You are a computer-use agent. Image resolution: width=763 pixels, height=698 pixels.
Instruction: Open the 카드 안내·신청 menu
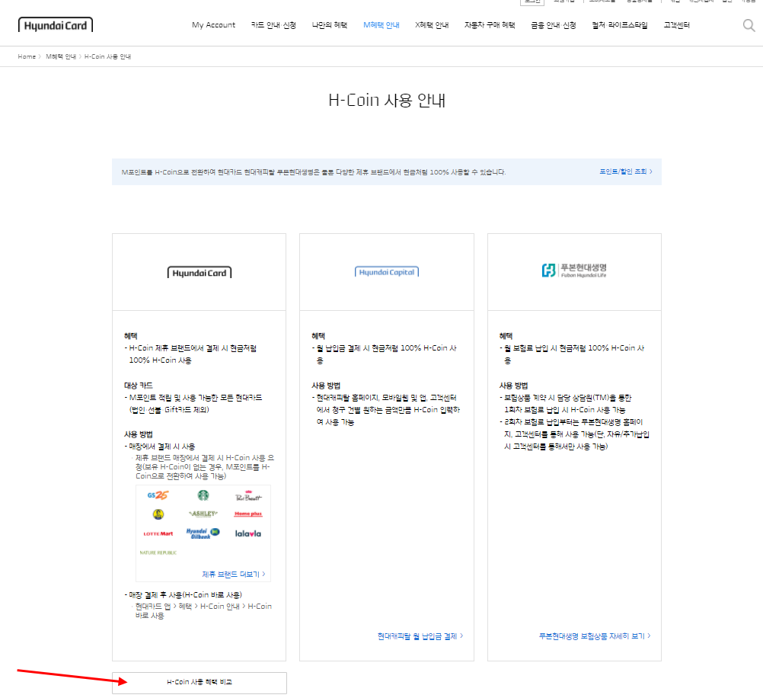tap(273, 25)
